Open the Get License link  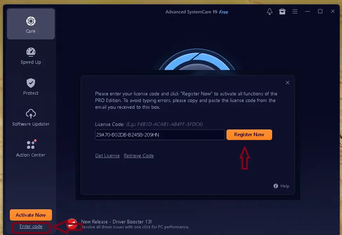pos(107,155)
